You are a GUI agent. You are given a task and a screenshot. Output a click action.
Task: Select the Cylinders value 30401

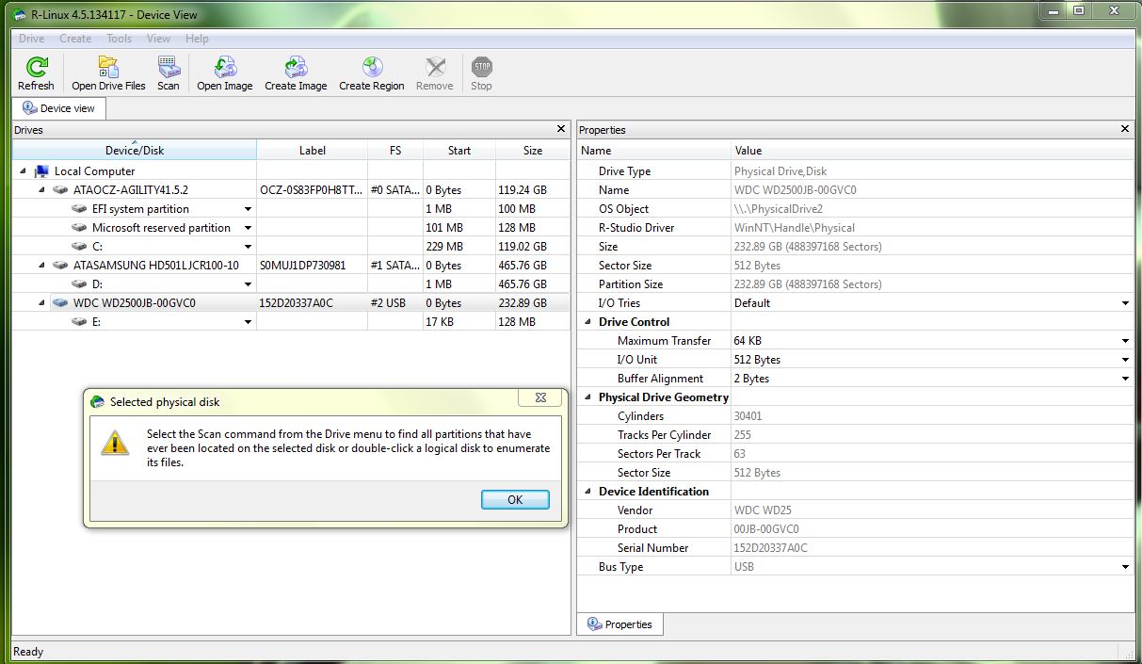pyautogui.click(x=749, y=416)
